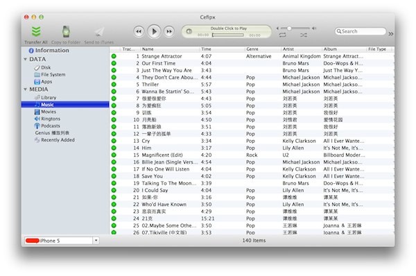Open Apps in the sidebar
Image resolution: width=416 pixels, height=276 pixels.
[43, 82]
